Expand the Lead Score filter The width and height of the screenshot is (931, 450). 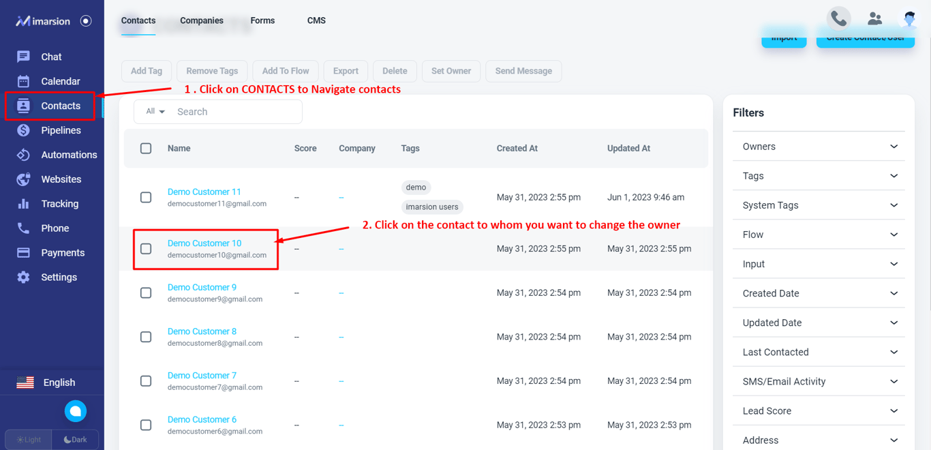(x=819, y=411)
